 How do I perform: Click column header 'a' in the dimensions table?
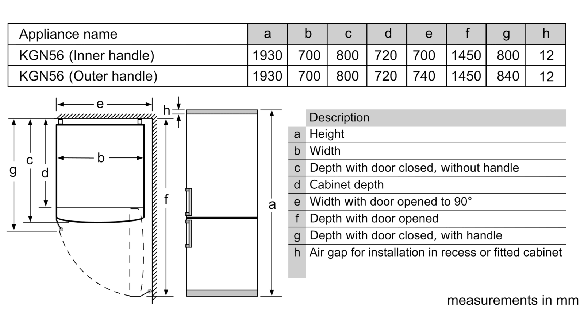(268, 34)
